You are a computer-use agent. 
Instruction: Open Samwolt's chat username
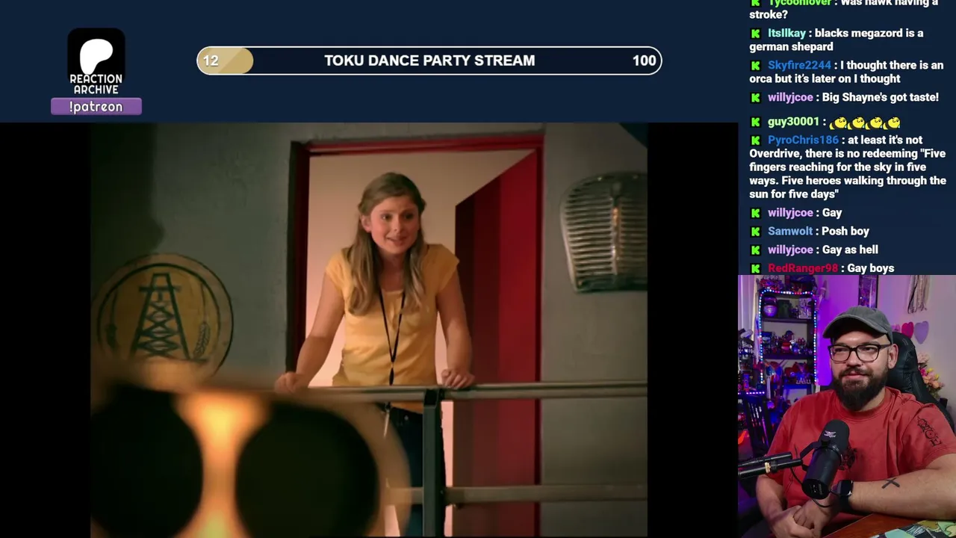pyautogui.click(x=790, y=232)
